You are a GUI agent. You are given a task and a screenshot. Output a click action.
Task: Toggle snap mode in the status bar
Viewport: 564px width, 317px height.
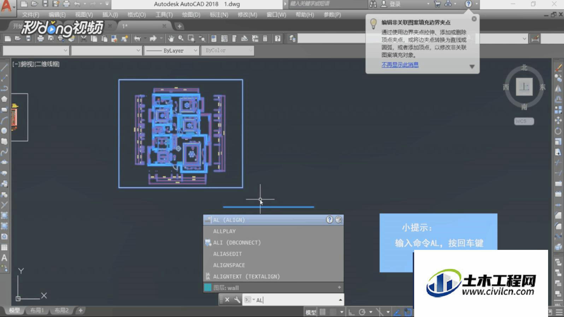point(333,312)
